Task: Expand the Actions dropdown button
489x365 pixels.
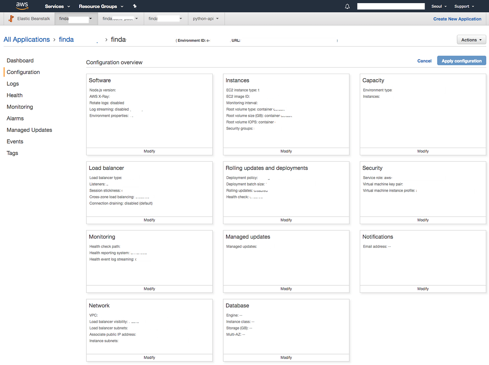Action: pos(472,40)
